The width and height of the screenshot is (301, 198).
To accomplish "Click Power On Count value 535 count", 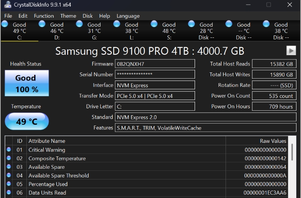I will point(274,96).
